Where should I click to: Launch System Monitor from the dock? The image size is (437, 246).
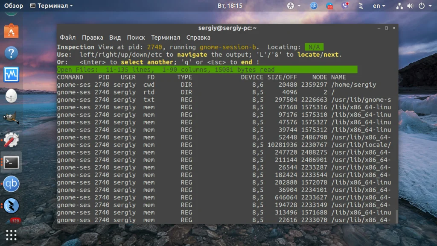(11, 74)
